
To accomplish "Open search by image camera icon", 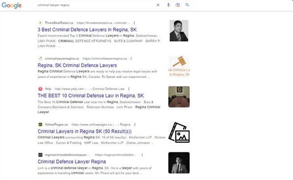I will coord(177,5).
